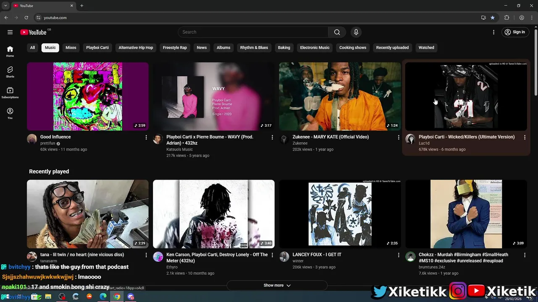Open Subscriptions from the sidebar
Screen dimensions: 538x302
(x=10, y=93)
